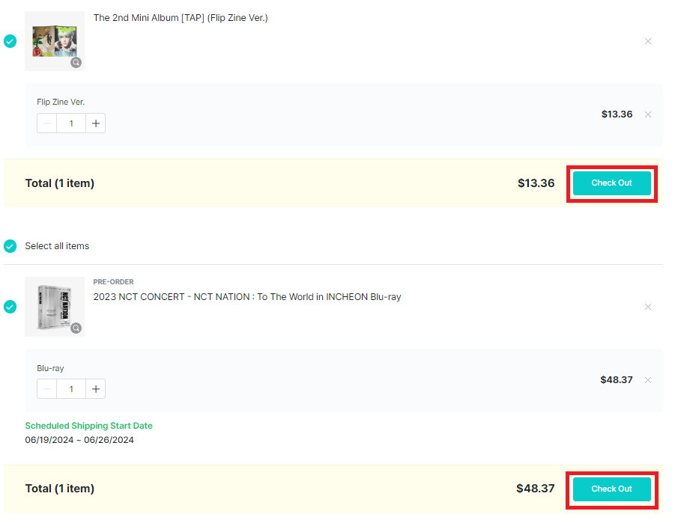
Task: Click the $48.37 Blu-ray option price
Action: pyautogui.click(x=617, y=380)
